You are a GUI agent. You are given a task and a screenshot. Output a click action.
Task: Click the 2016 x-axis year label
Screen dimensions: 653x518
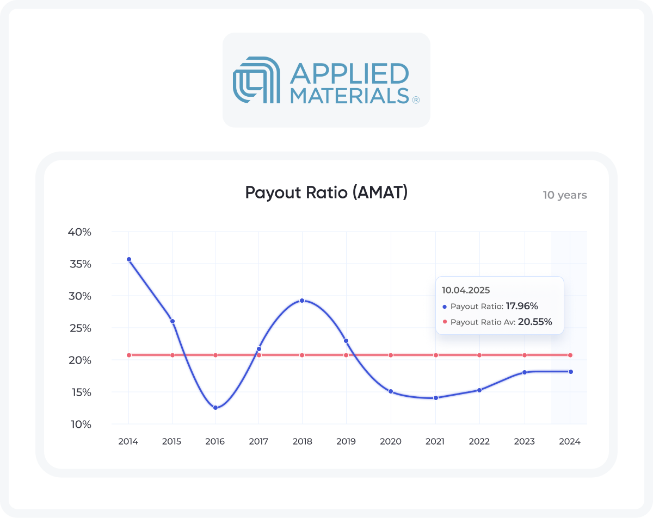[215, 442]
